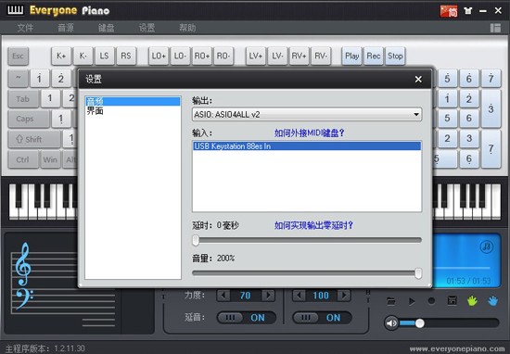Click the main volume slider knob

click(419, 323)
